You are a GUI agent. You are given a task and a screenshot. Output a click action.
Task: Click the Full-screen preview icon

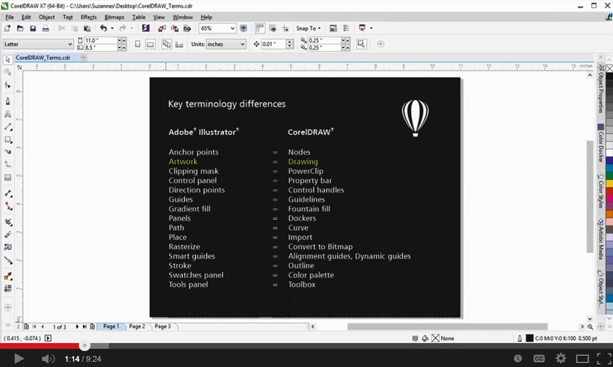coord(243,28)
